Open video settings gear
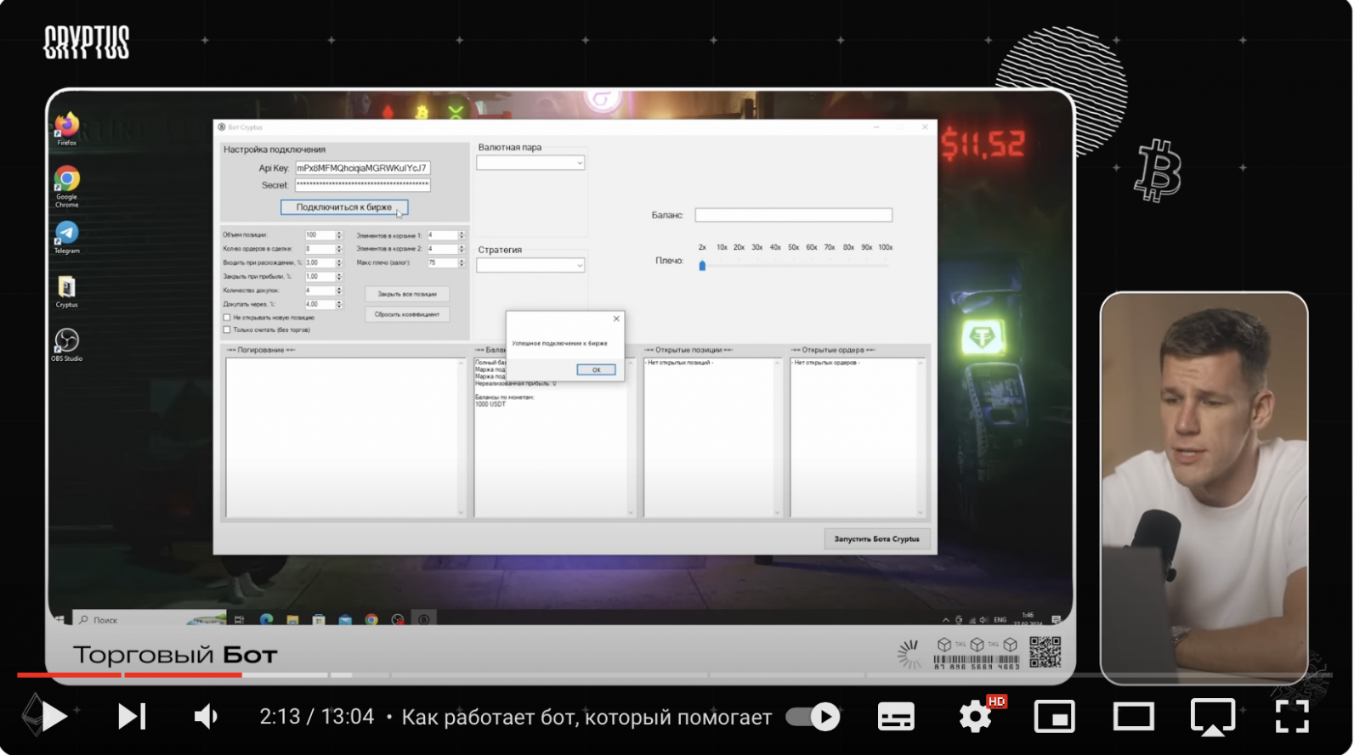 tap(975, 718)
